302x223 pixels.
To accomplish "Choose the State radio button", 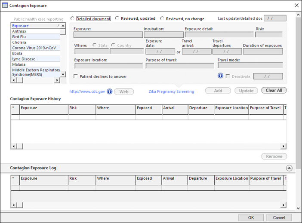I will [x=94, y=45].
